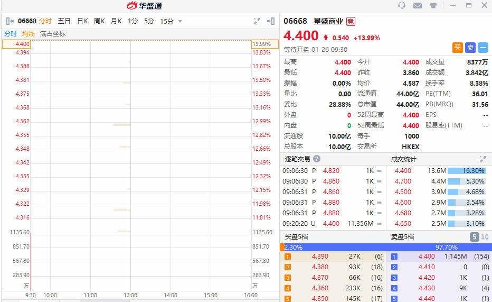Viewport: 492px width, 302px height.
Task: Click the current price 4.400 headline
Action: click(x=301, y=35)
